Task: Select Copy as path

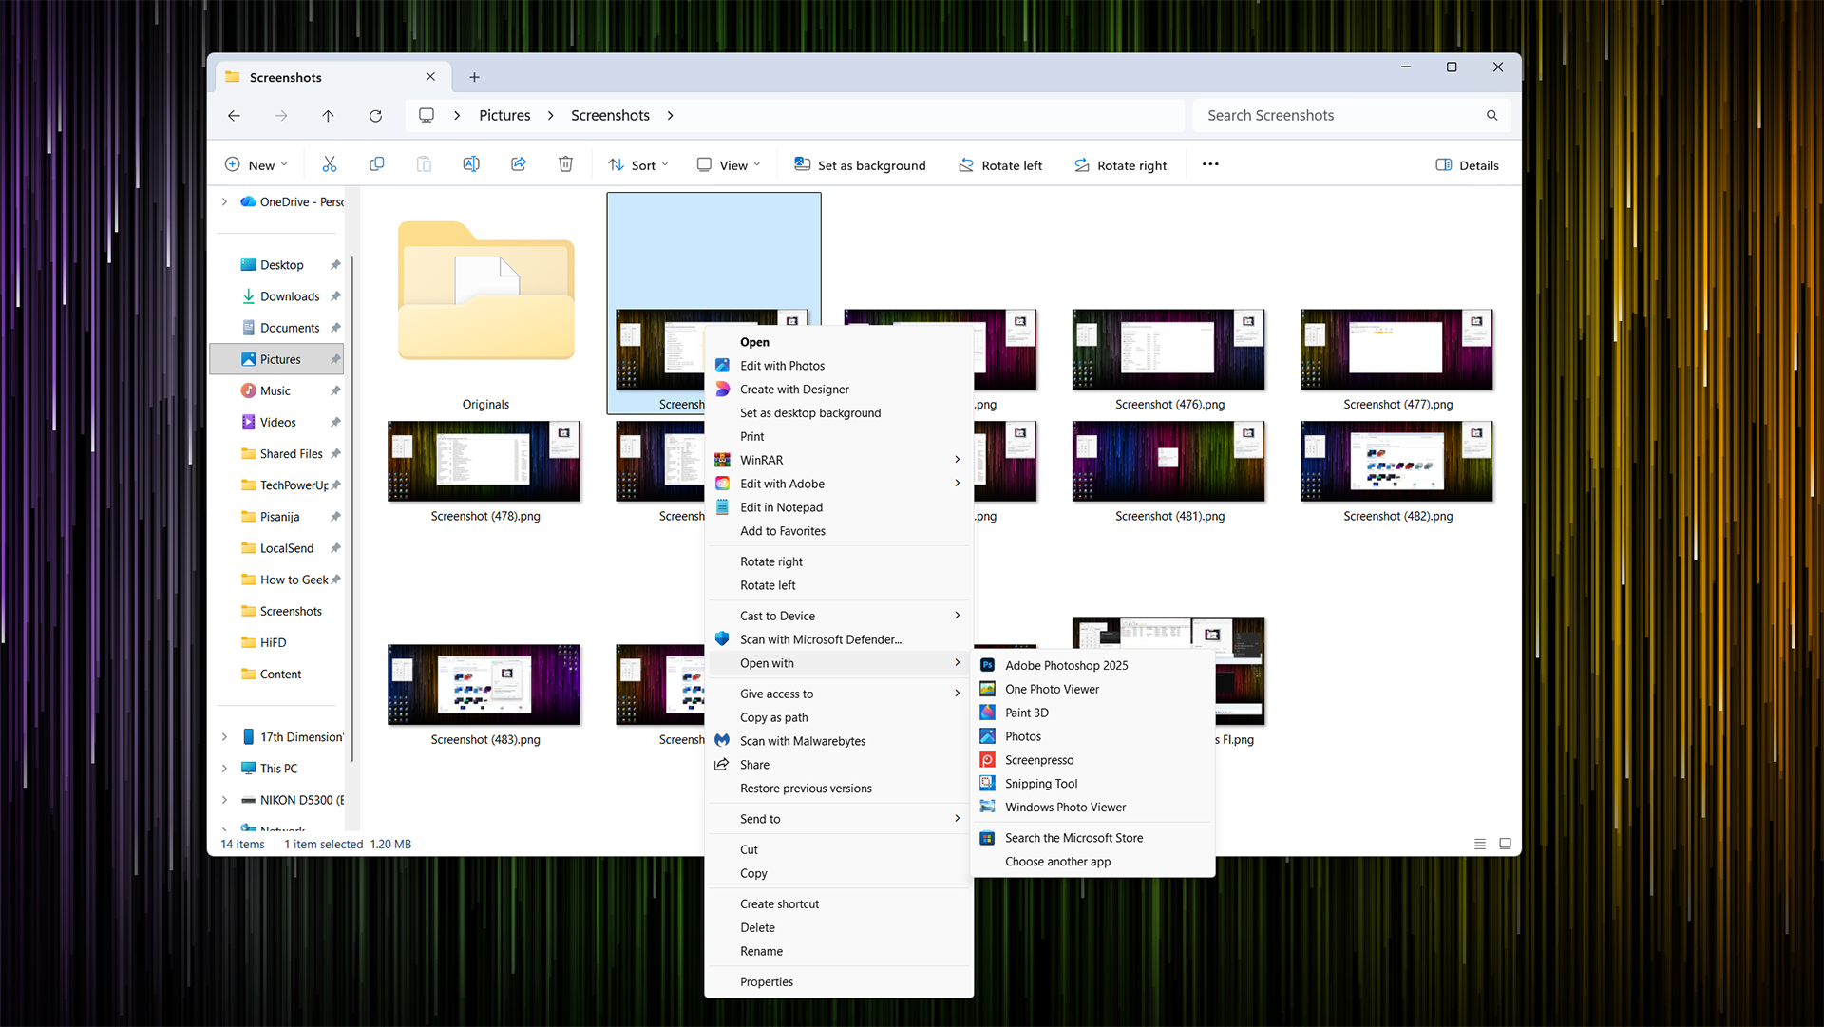Action: pyautogui.click(x=839, y=717)
